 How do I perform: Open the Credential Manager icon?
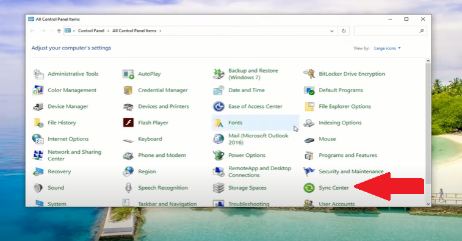pos(128,90)
